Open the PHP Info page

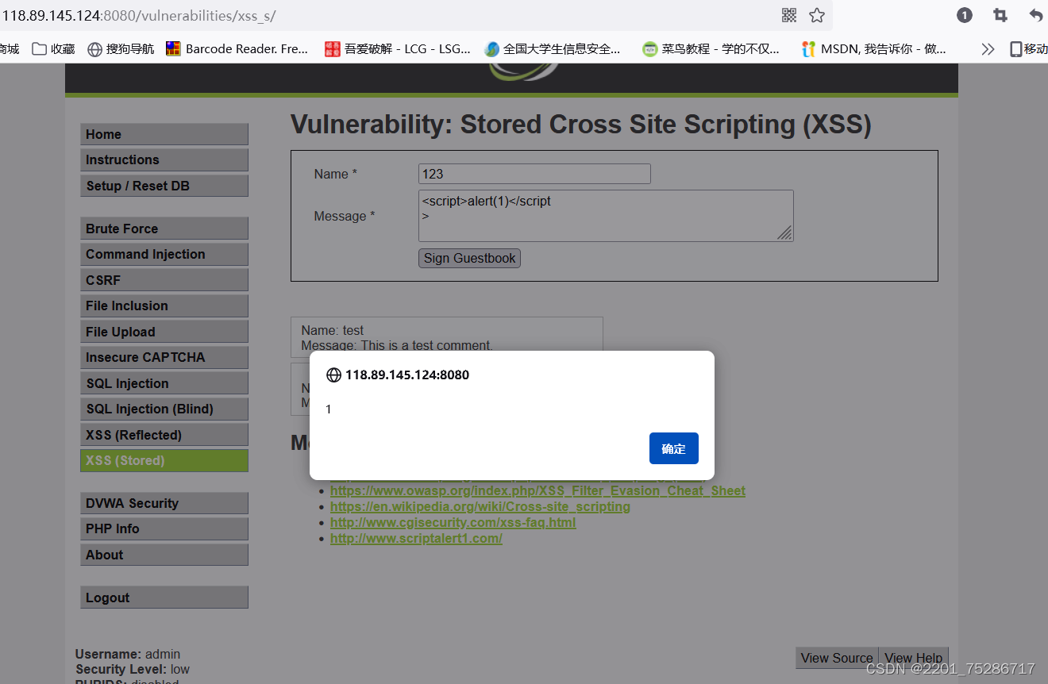(164, 528)
